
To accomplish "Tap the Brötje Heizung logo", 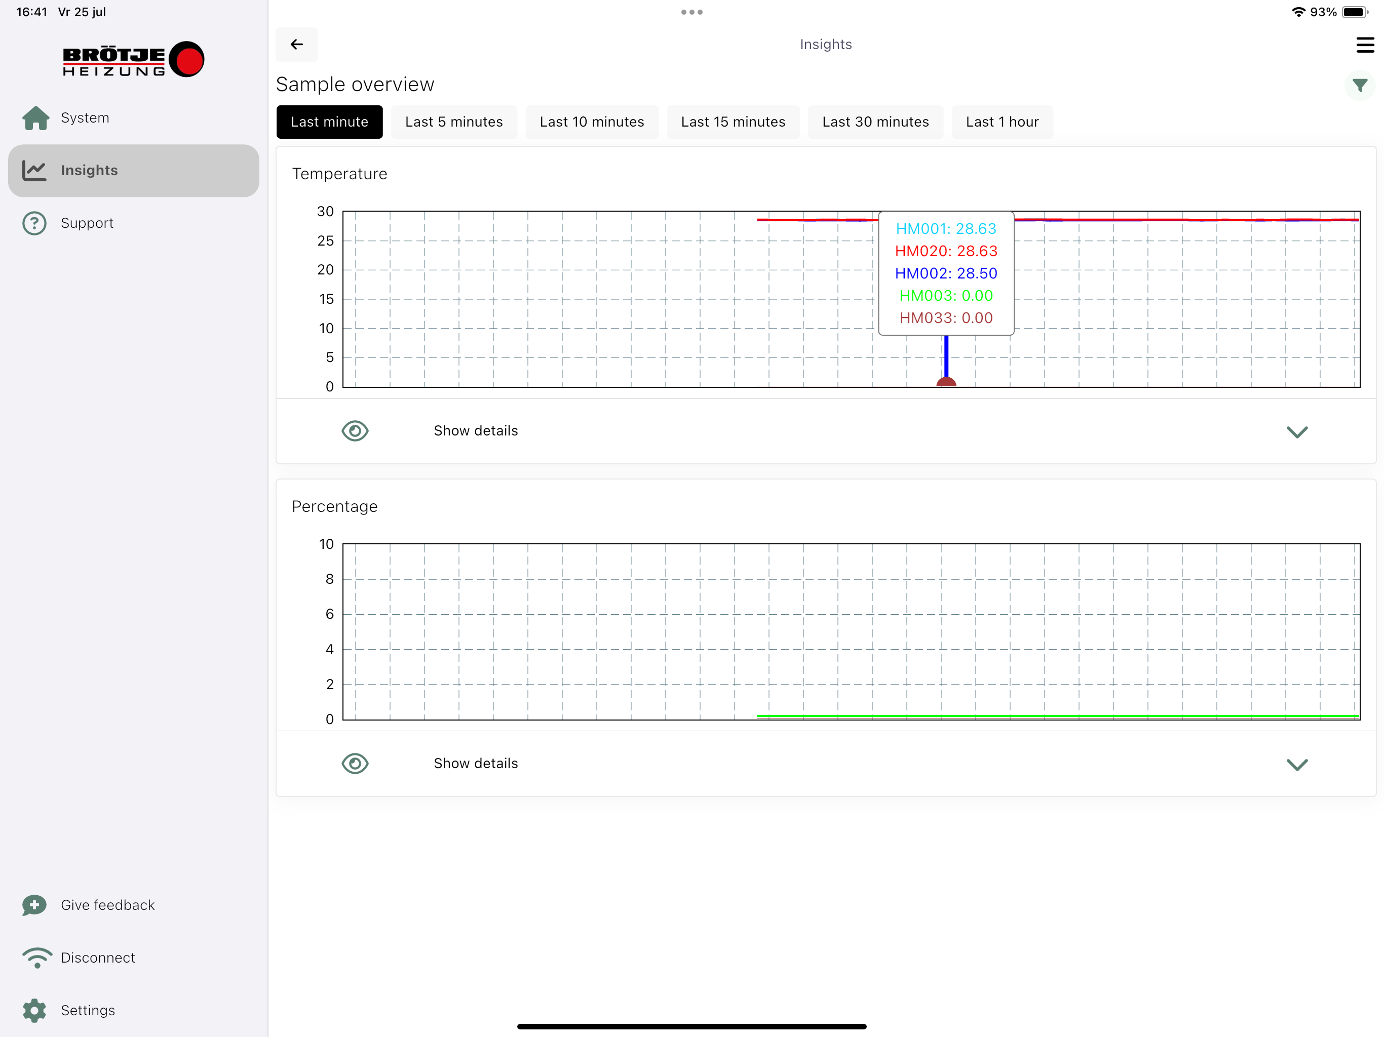I will 133,60.
